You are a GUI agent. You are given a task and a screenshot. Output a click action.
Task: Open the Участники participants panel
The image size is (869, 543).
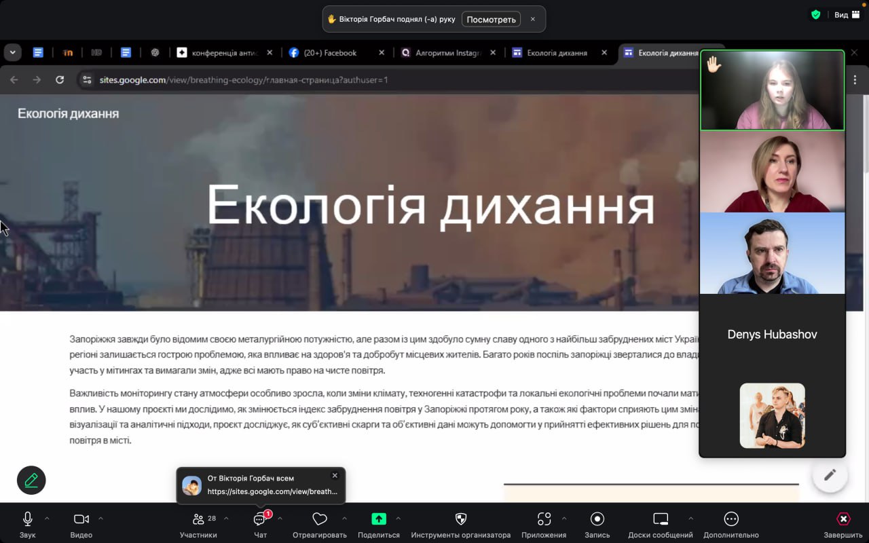(x=199, y=519)
